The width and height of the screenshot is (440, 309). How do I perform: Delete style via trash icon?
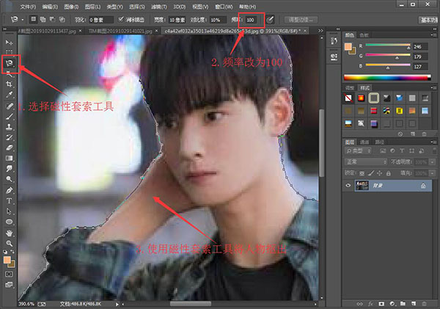coord(425,134)
